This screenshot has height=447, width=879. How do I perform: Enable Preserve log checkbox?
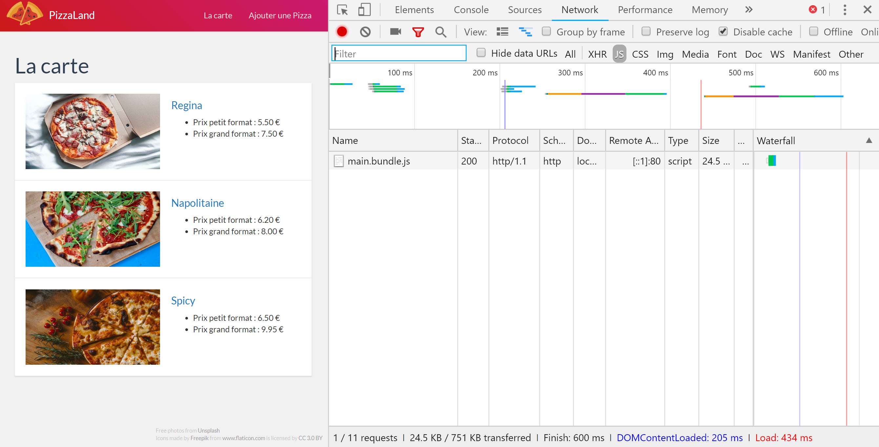point(646,31)
